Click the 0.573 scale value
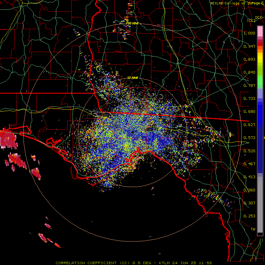The image size is (265, 265). [249, 138]
